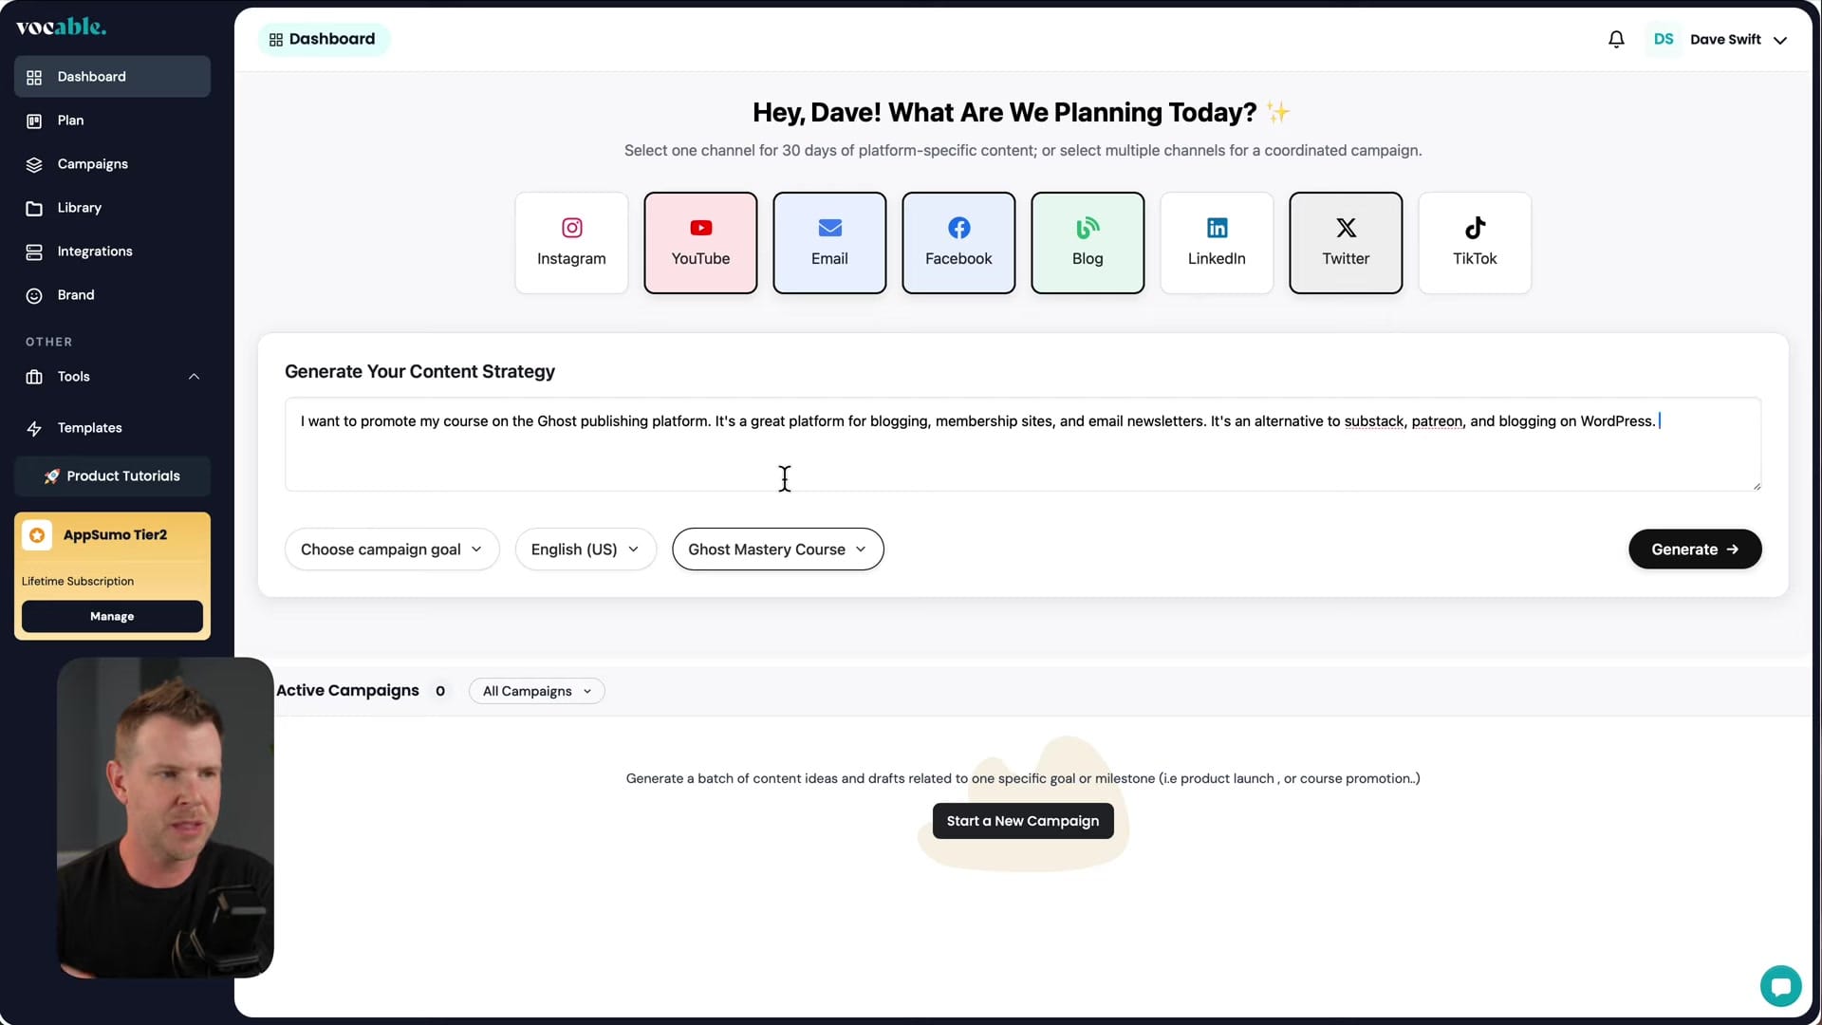Viewport: 1822px width, 1025px height.
Task: Select the TikTok channel card
Action: click(1475, 243)
